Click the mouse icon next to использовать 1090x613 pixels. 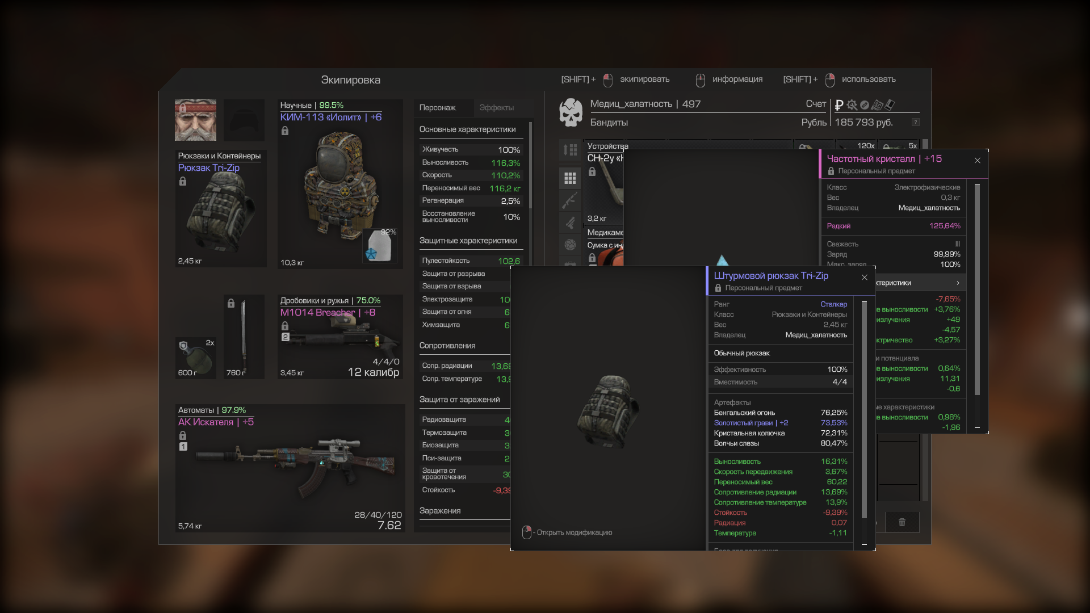830,80
